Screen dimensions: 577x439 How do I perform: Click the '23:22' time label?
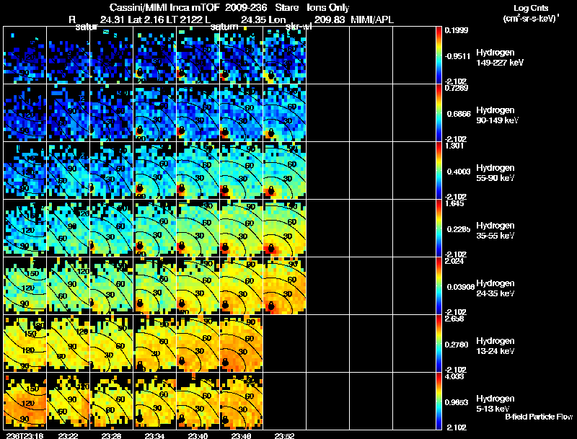pyautogui.click(x=68, y=435)
